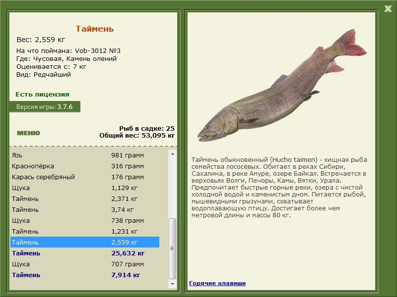Select the Щука 1,129 кг entry
Screen dimensions: 397x297
point(85,188)
